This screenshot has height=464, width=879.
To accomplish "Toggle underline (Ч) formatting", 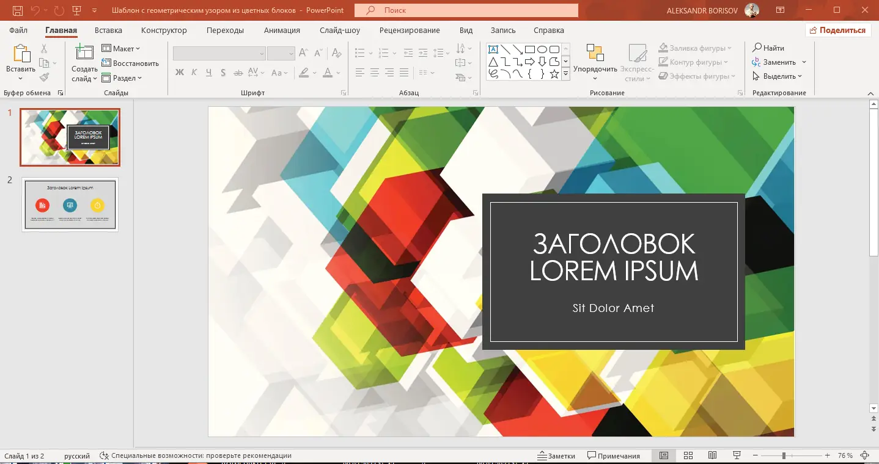I will point(209,73).
